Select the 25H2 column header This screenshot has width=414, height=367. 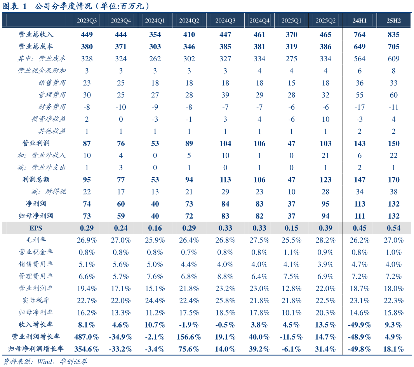(394, 21)
